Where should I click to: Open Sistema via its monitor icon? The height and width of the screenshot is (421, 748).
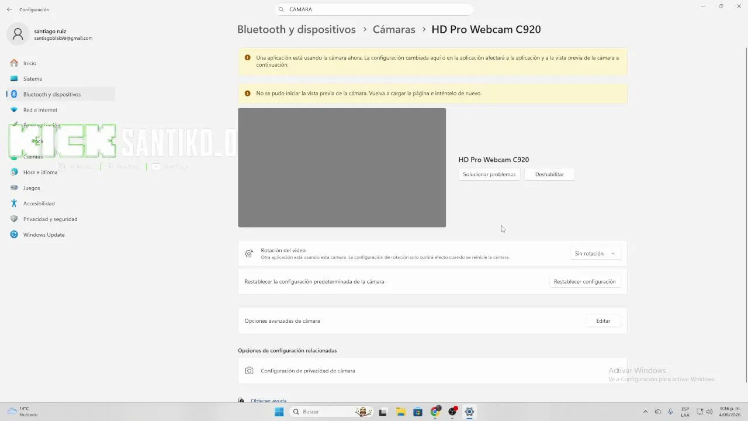[x=14, y=78]
